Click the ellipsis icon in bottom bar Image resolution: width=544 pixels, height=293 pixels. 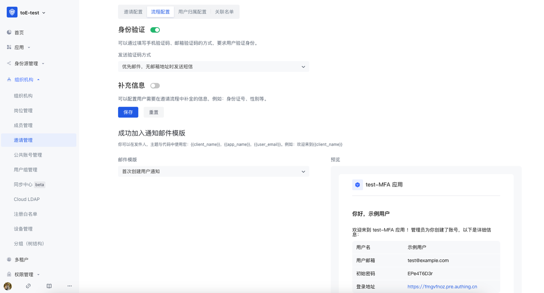[69, 286]
